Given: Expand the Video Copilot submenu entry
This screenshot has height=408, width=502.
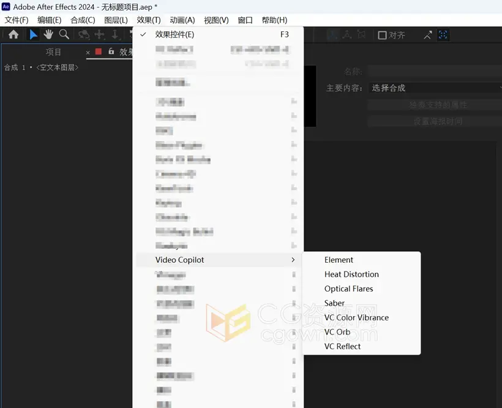Looking at the screenshot, I should (218, 260).
